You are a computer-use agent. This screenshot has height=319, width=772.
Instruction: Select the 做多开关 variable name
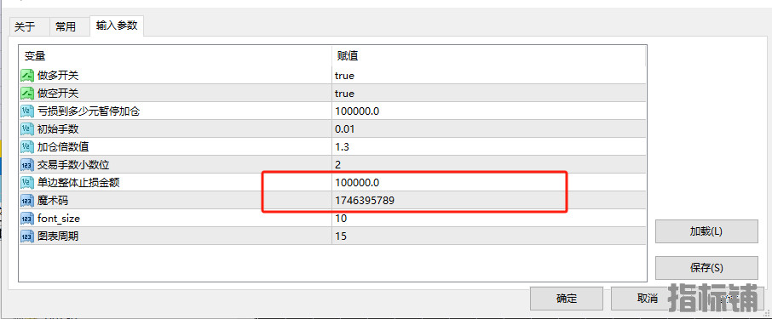(x=58, y=76)
